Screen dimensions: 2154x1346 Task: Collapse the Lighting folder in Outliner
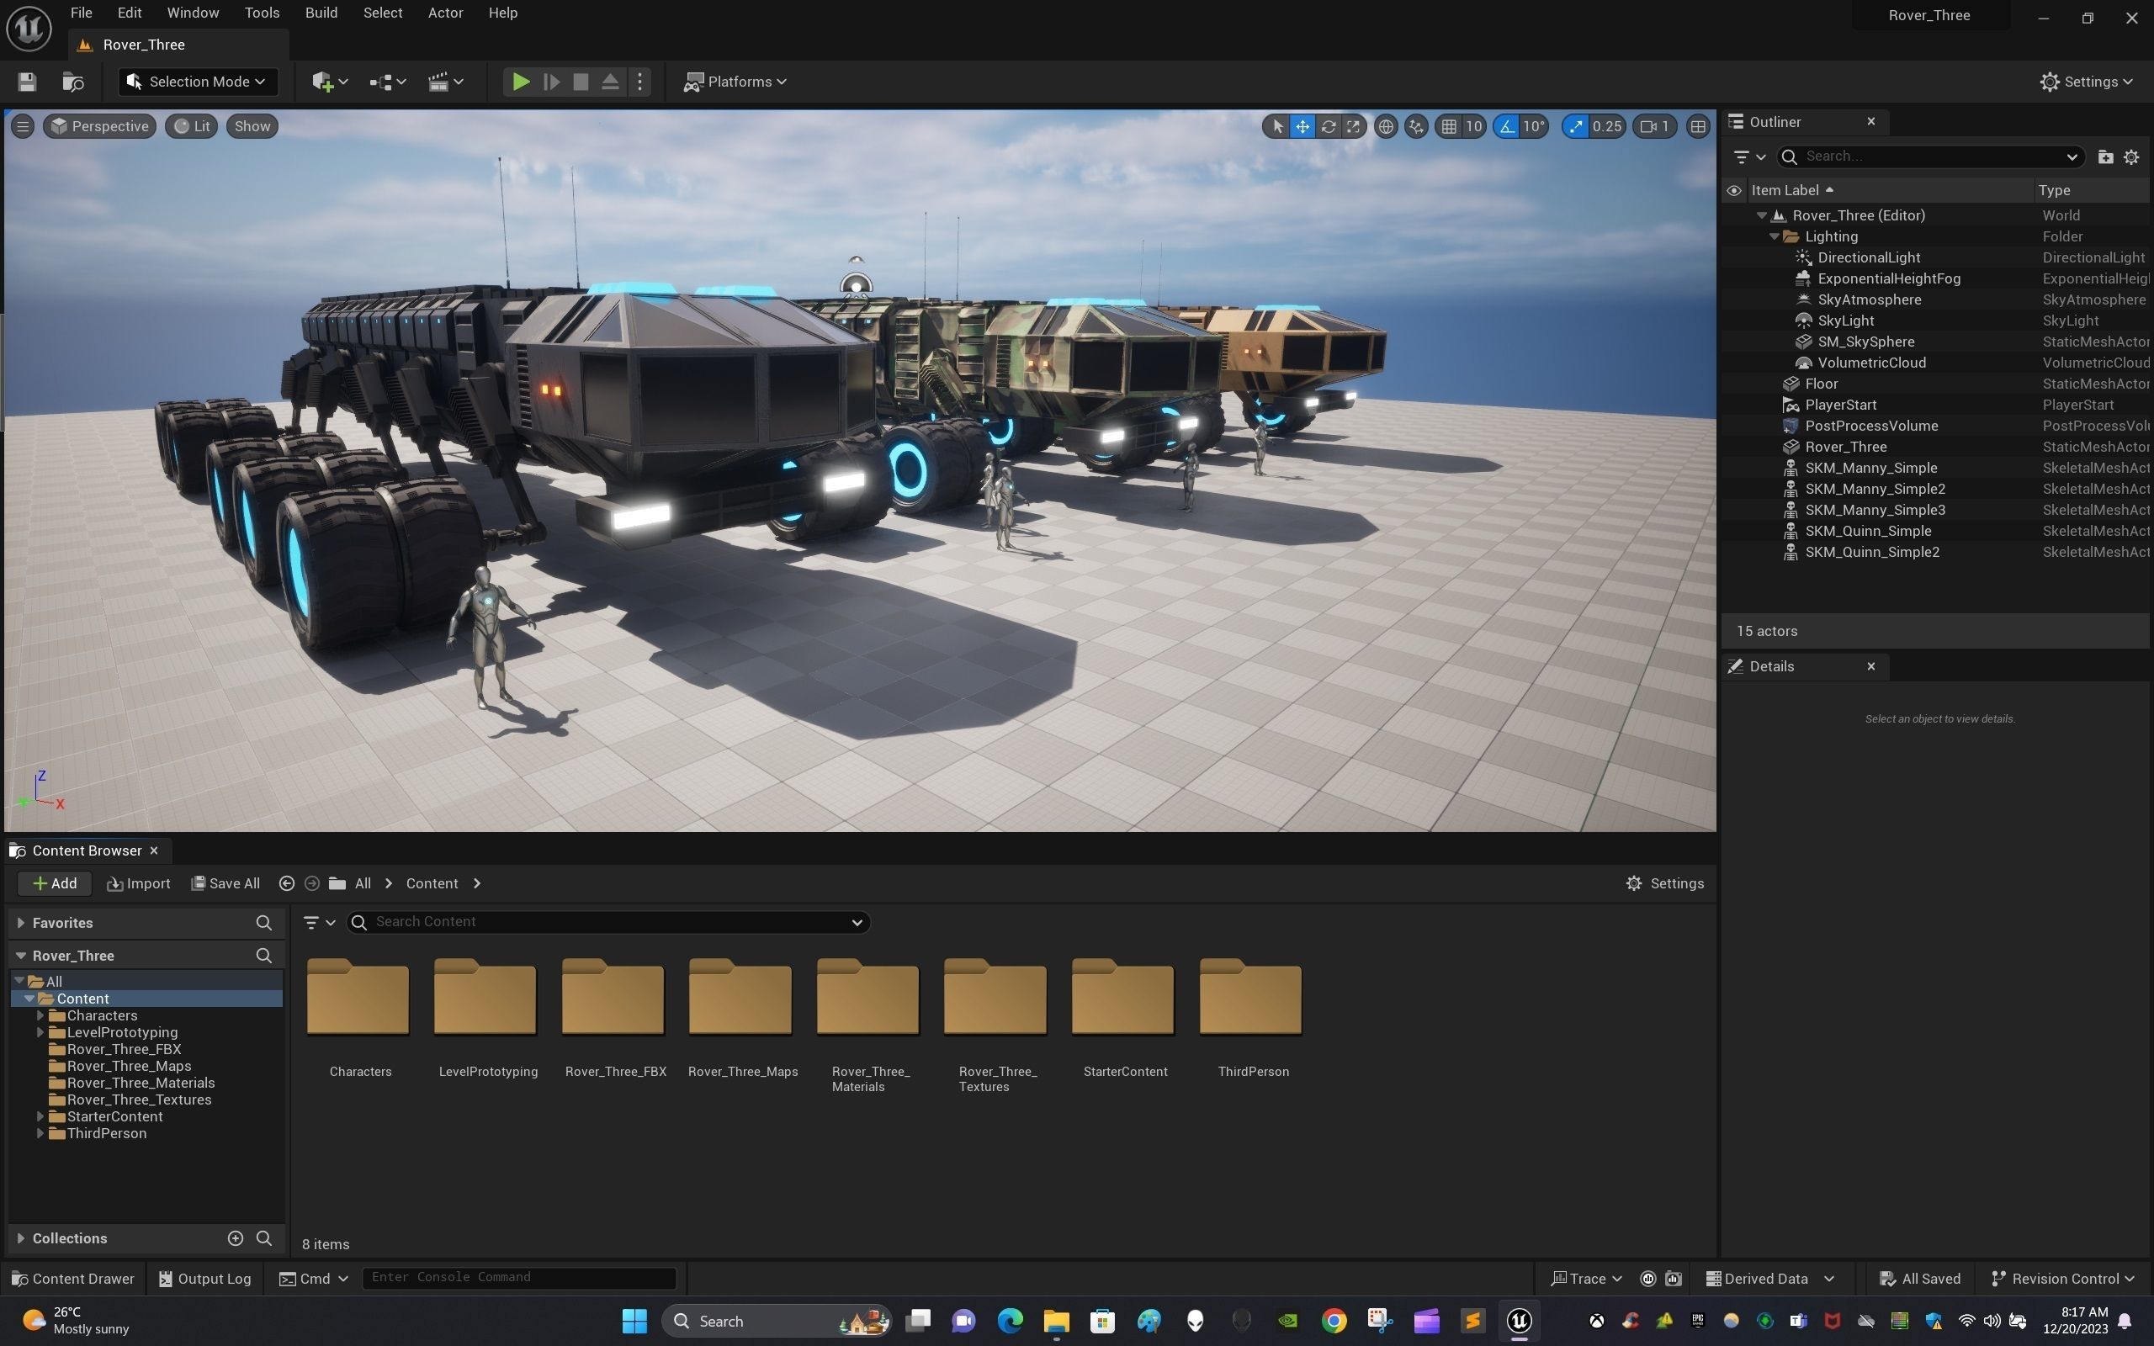tap(1774, 236)
